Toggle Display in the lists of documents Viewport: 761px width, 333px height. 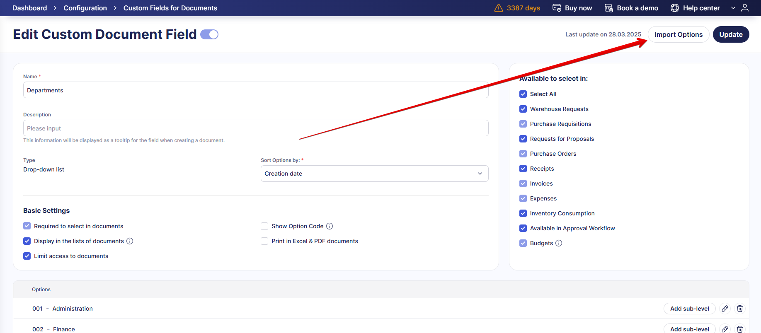27,241
